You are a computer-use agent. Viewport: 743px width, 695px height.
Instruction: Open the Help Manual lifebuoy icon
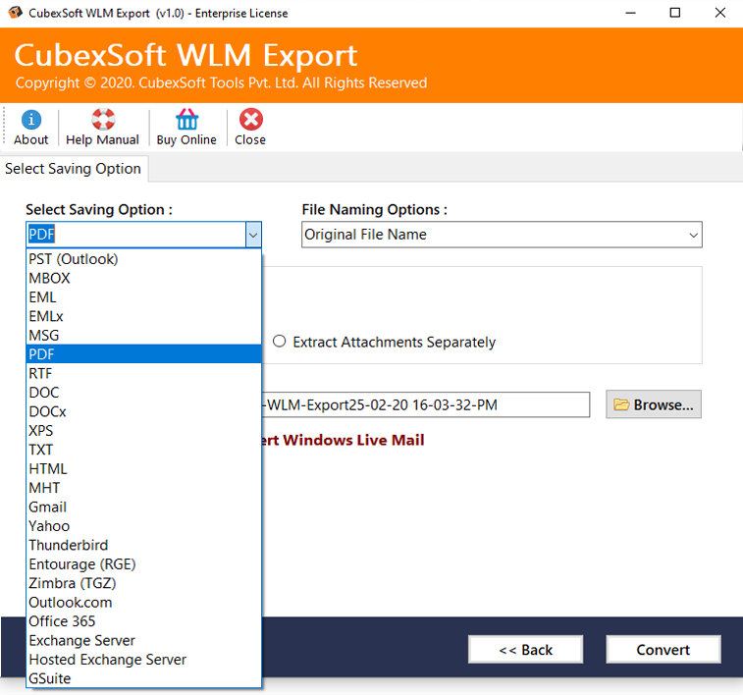pyautogui.click(x=103, y=120)
